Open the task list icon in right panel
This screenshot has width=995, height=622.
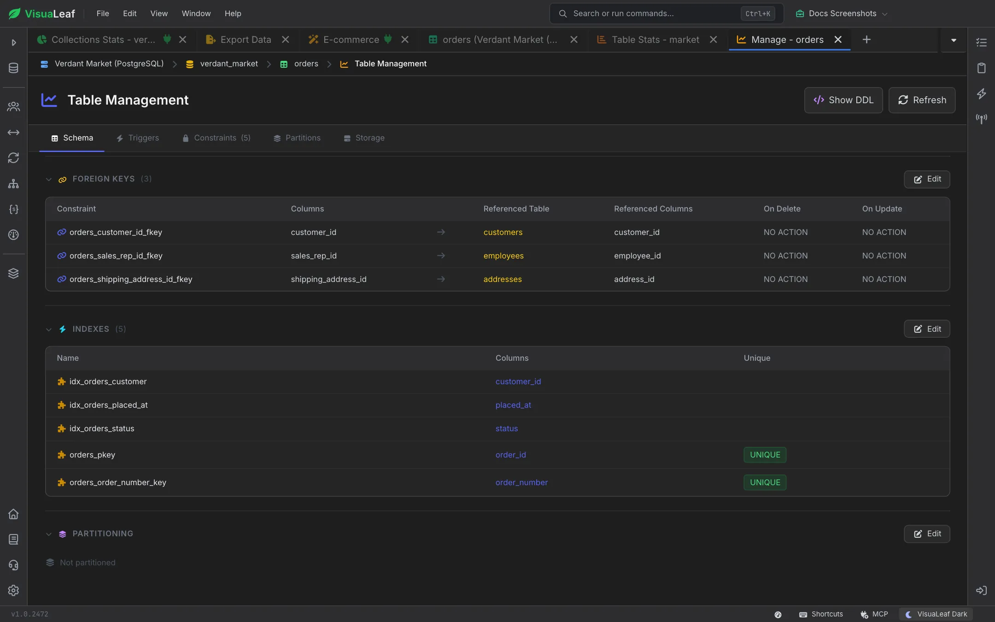pyautogui.click(x=982, y=42)
